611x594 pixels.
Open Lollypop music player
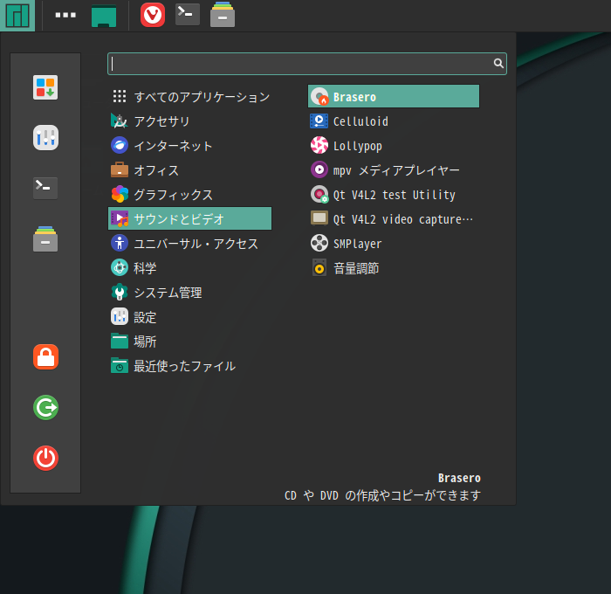coord(357,146)
